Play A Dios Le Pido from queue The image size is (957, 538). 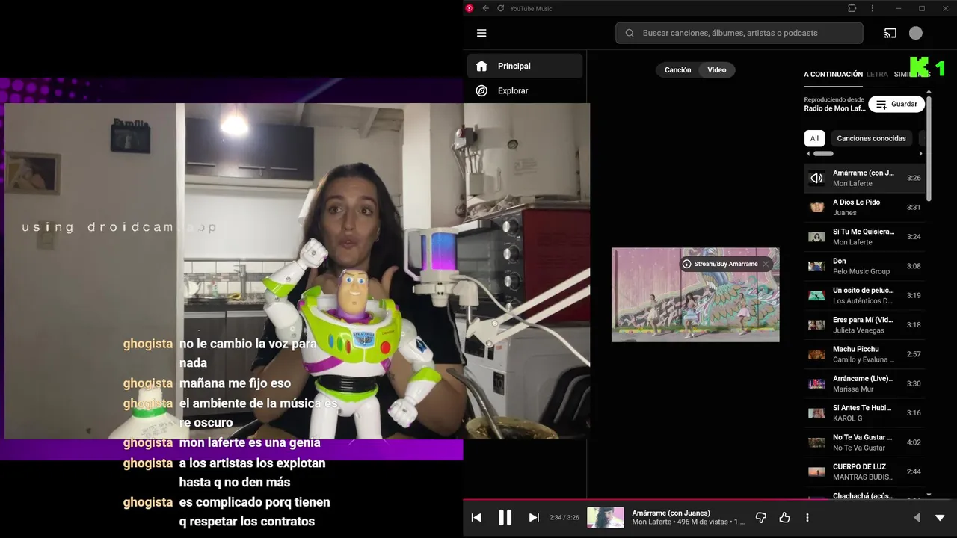coord(864,207)
